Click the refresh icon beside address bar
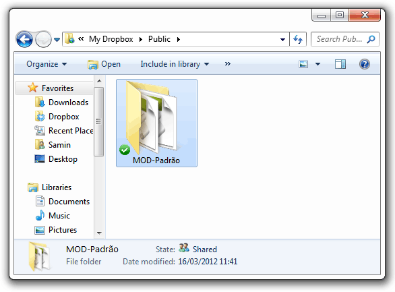The width and height of the screenshot is (395, 292). 298,39
